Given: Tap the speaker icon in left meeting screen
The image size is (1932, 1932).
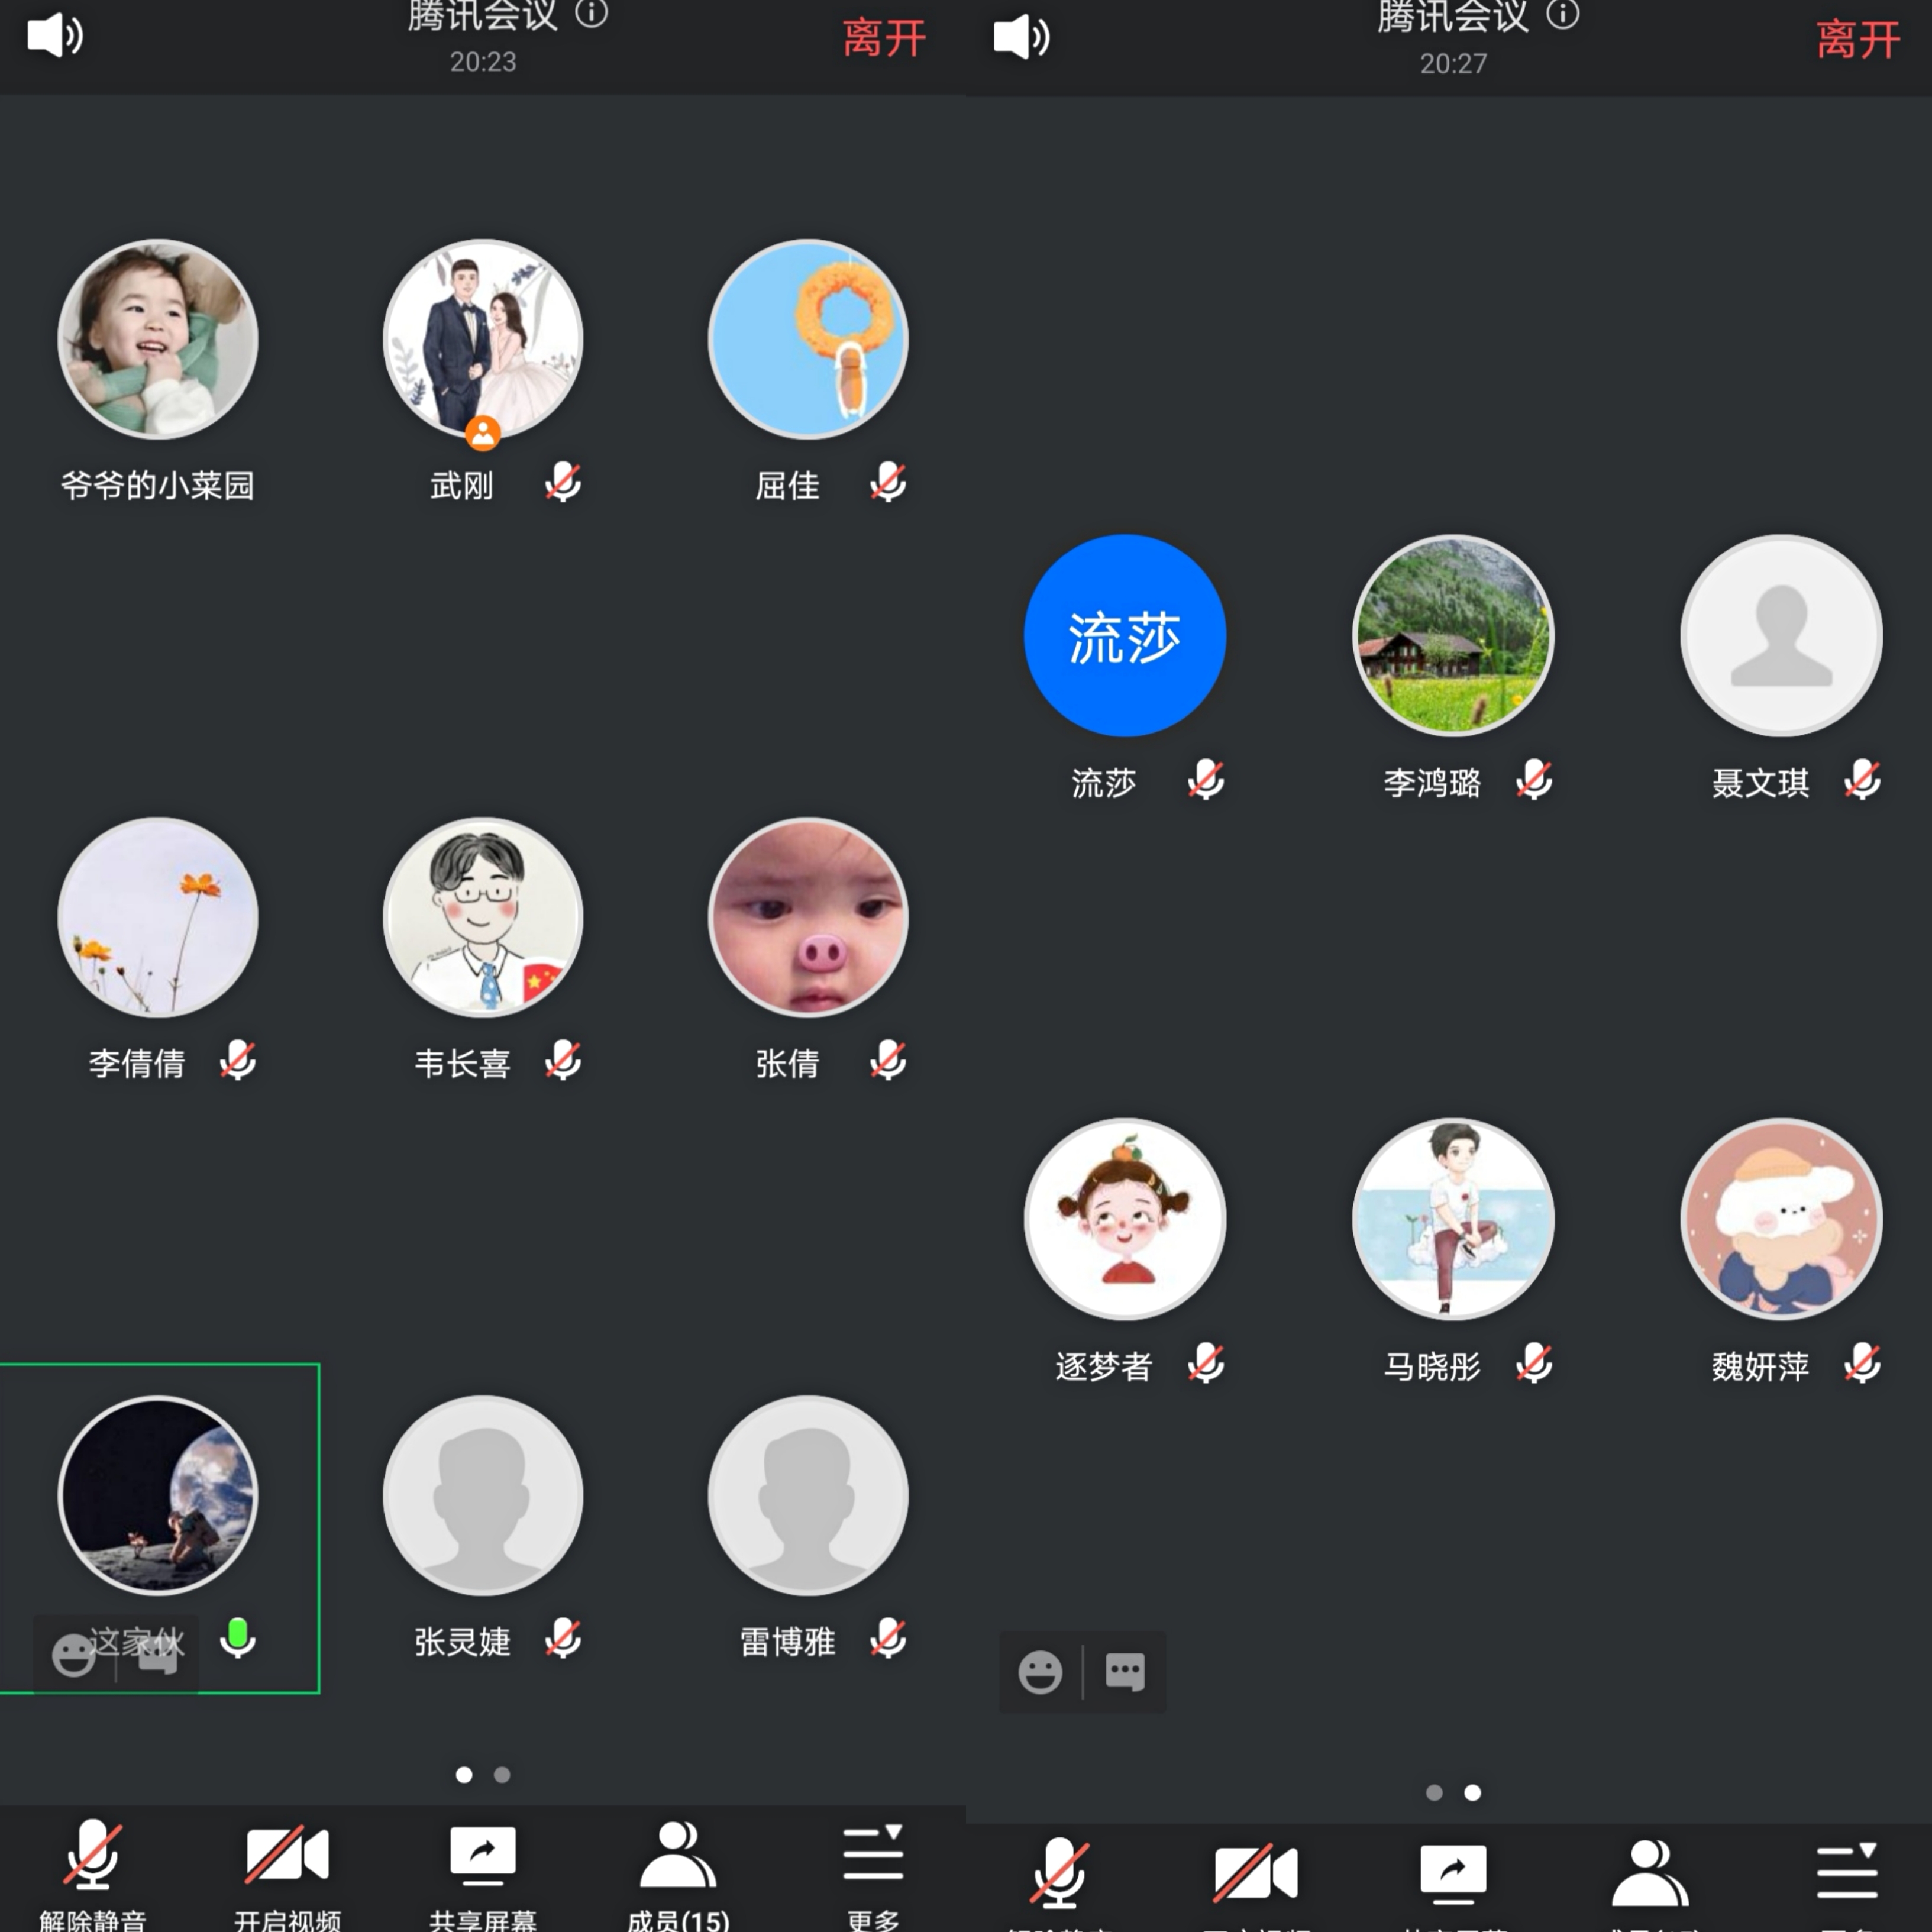Looking at the screenshot, I should pyautogui.click(x=55, y=36).
